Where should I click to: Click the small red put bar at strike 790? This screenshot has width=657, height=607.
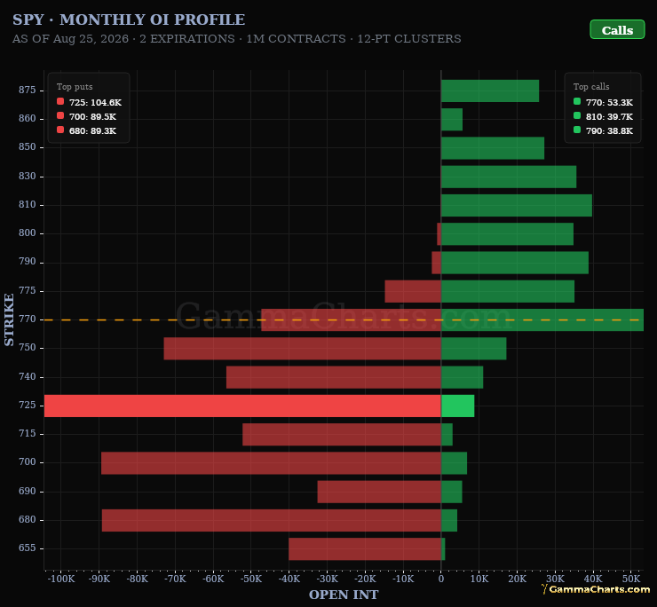coord(436,263)
